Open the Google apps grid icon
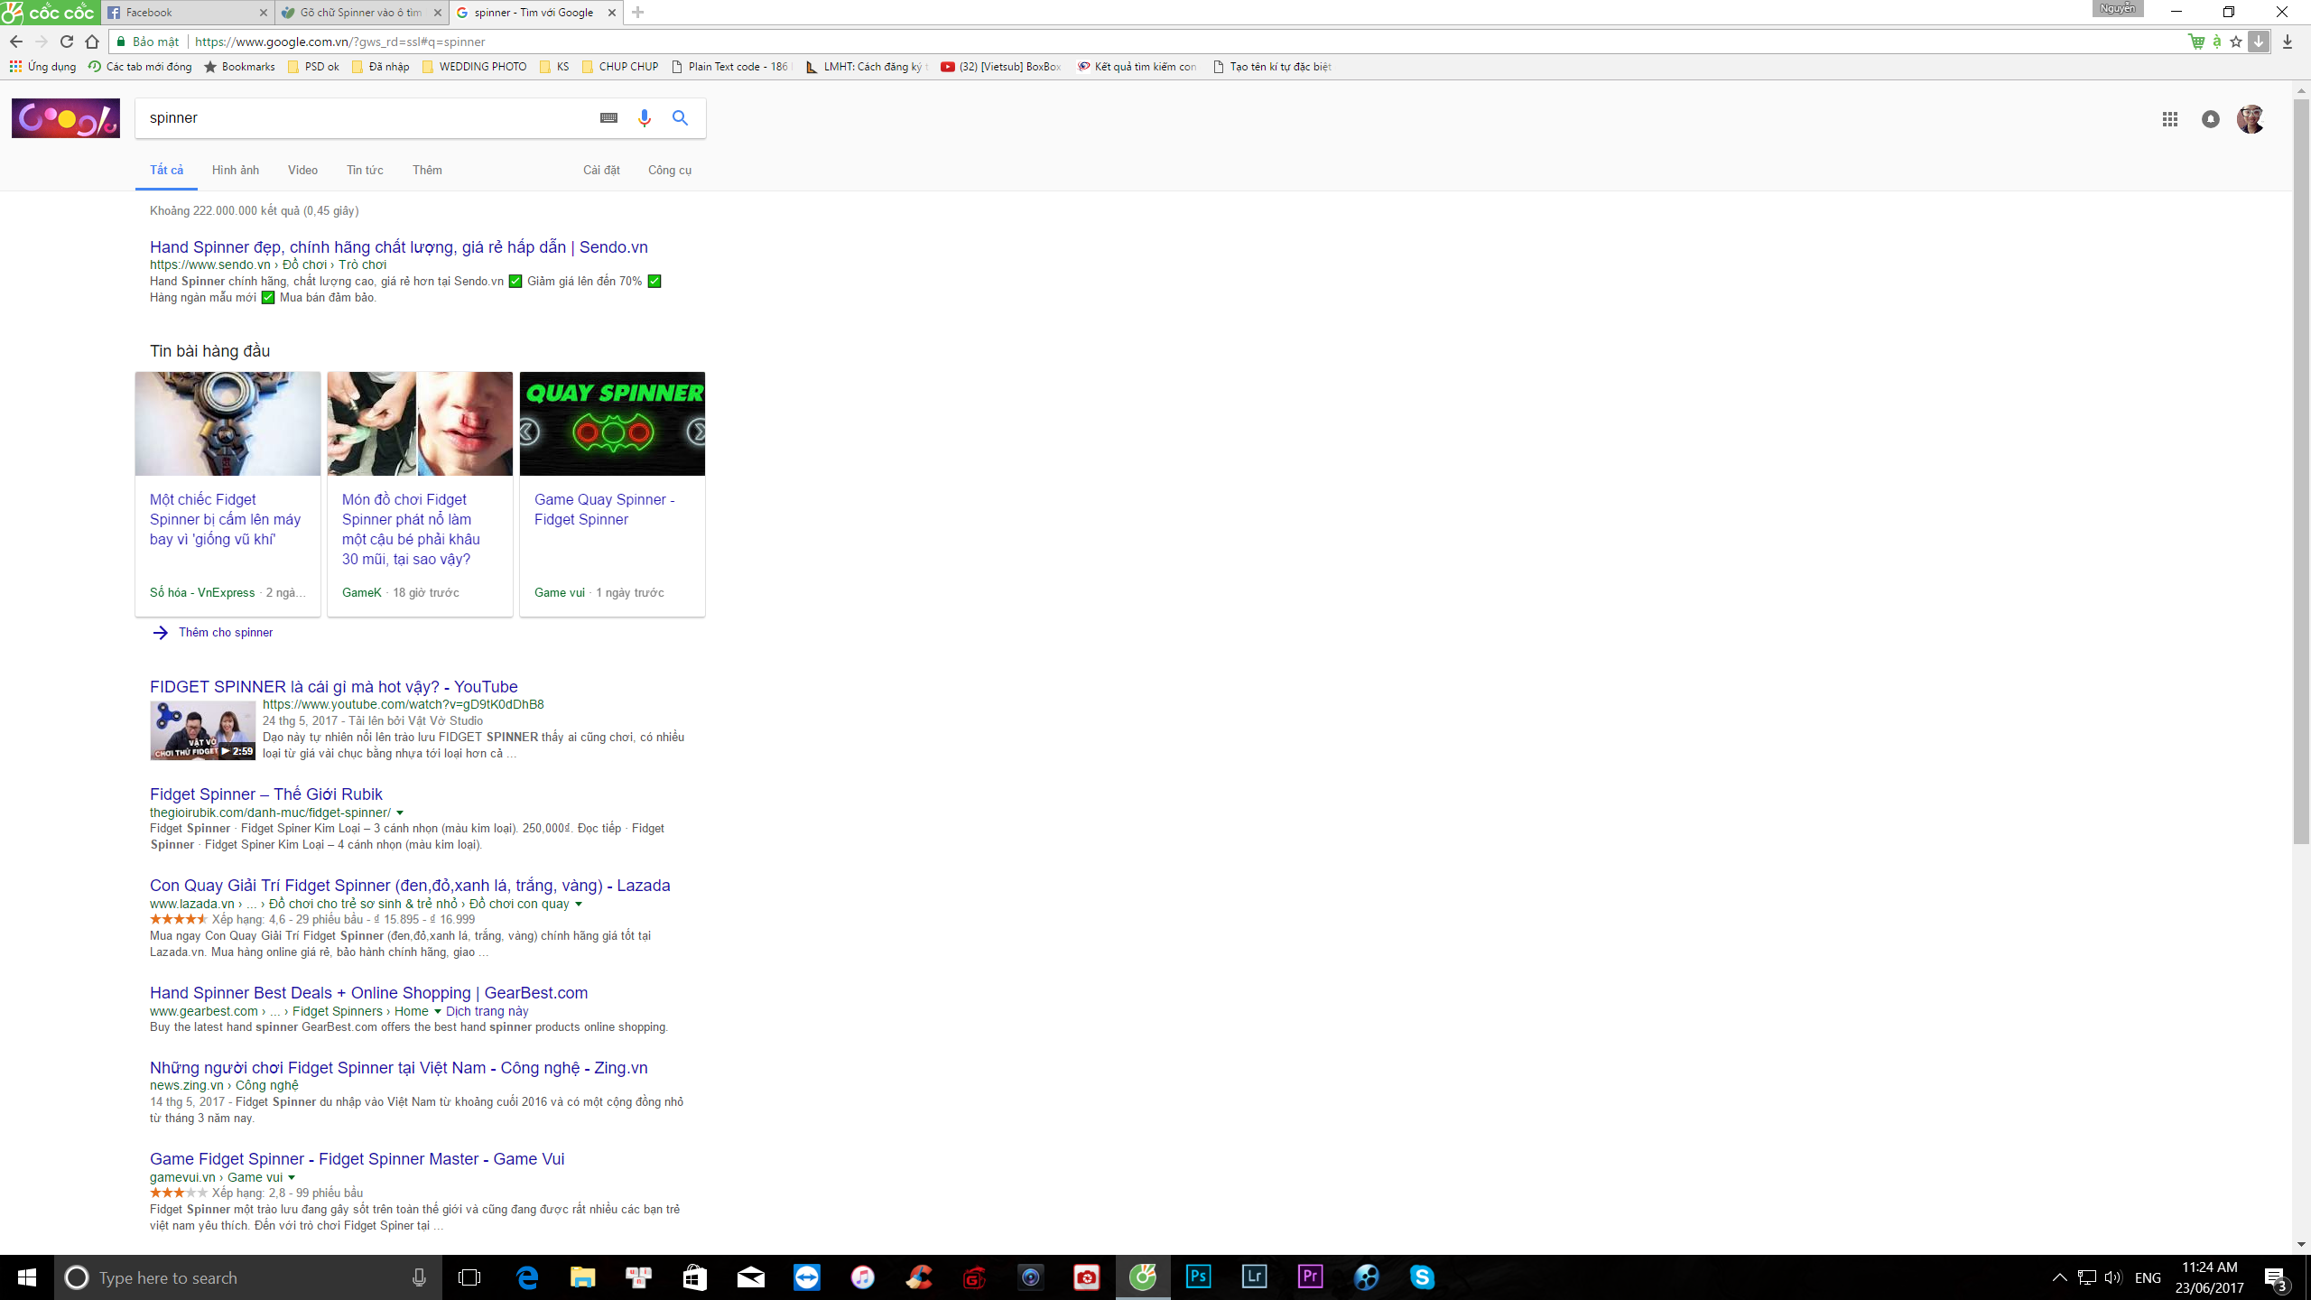The width and height of the screenshot is (2311, 1300). (x=2170, y=118)
